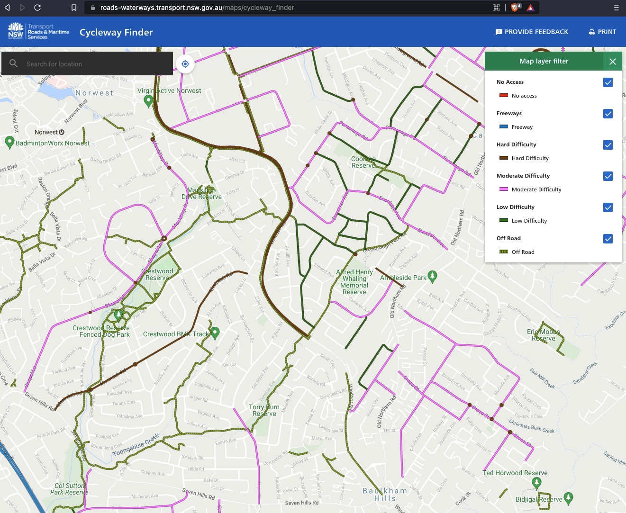The width and height of the screenshot is (626, 513).
Task: Uncheck the No Access layer checkbox
Action: tap(608, 82)
